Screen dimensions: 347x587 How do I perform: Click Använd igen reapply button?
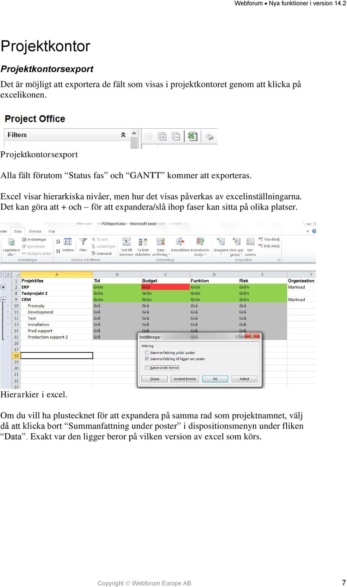click(103, 246)
